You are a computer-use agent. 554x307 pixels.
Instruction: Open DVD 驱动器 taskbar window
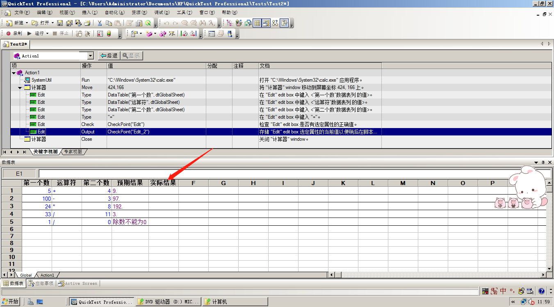coord(168,302)
